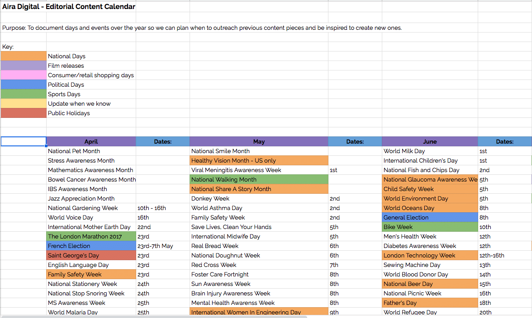Click the green Sports Days key swatch
The height and width of the screenshot is (318, 532).
click(x=24, y=94)
